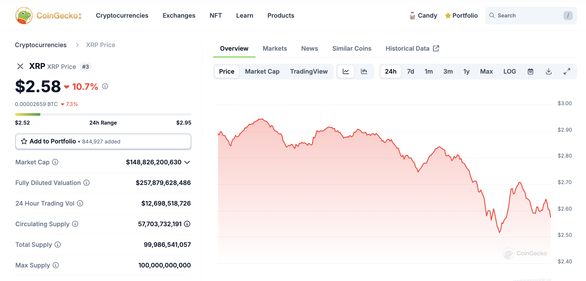Select the 24h time range
This screenshot has height=281, width=586.
[x=391, y=71]
